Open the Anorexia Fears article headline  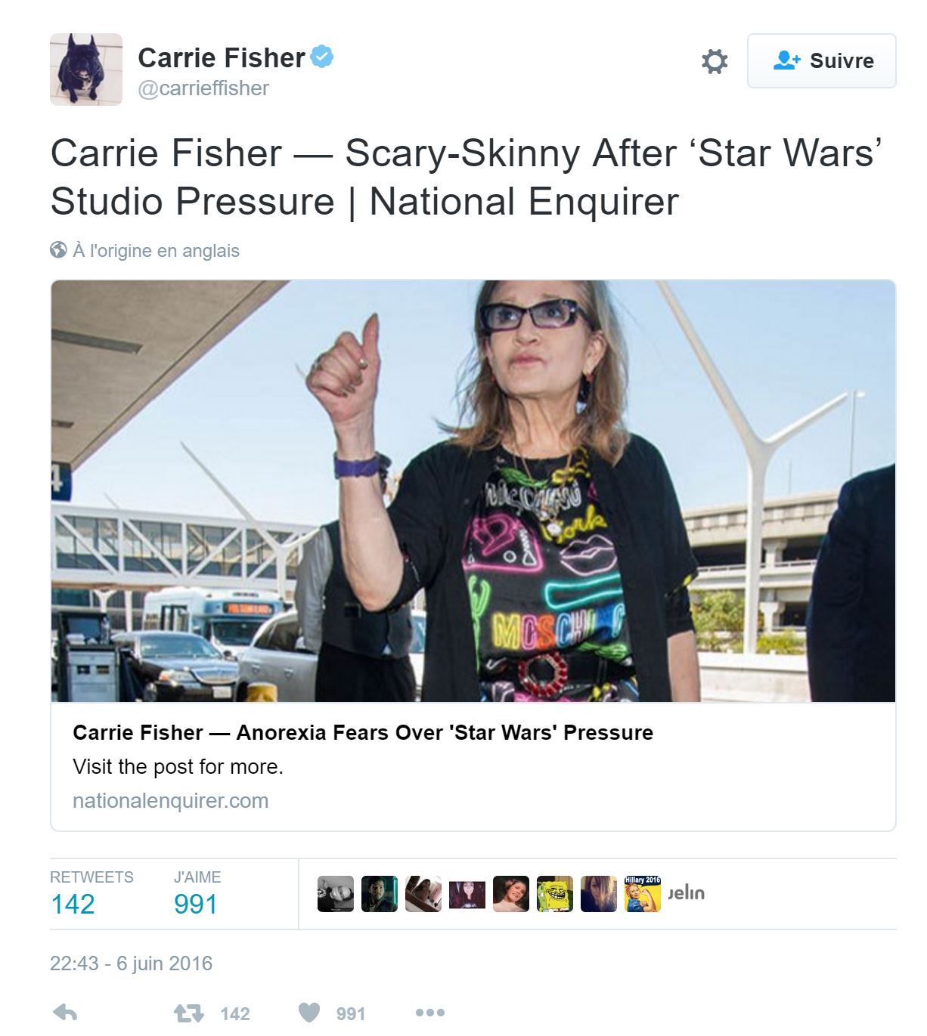[x=363, y=733]
